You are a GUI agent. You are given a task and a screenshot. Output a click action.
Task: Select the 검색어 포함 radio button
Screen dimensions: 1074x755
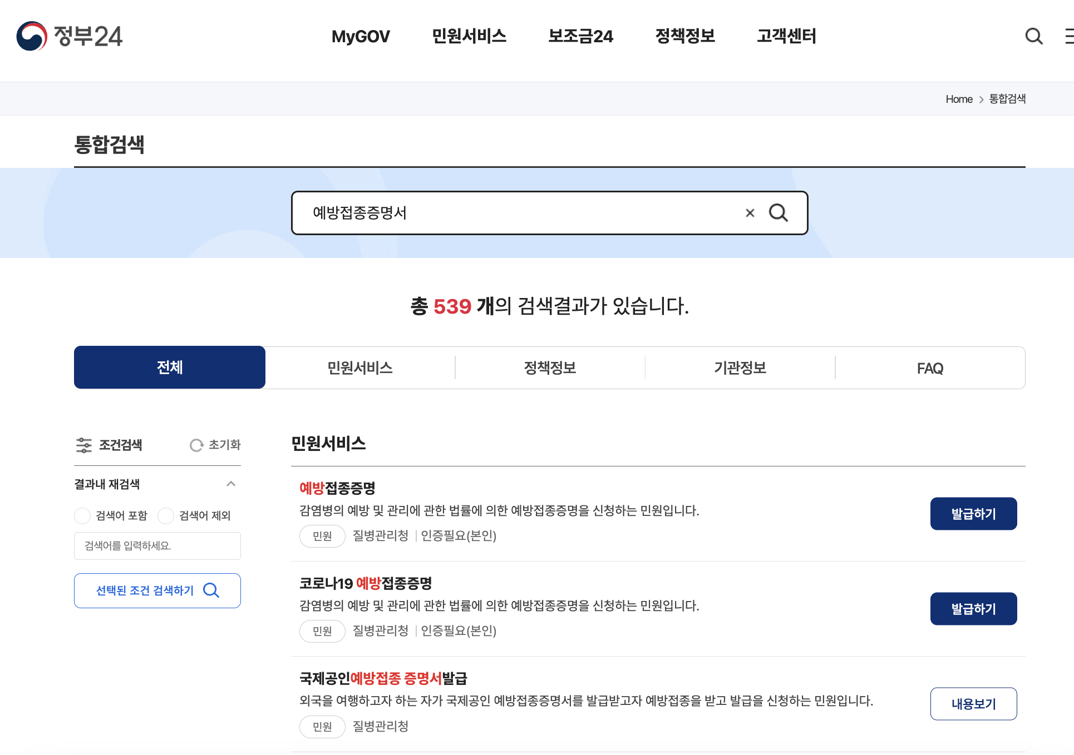point(82,515)
